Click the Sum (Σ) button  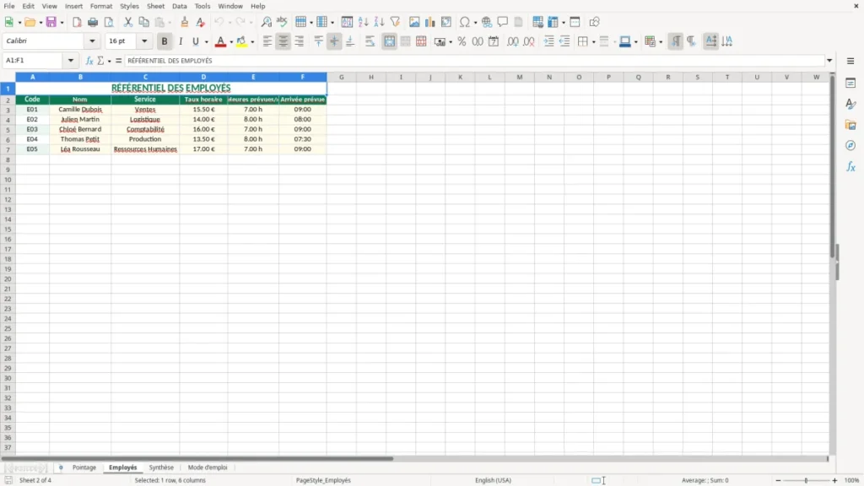coord(100,61)
